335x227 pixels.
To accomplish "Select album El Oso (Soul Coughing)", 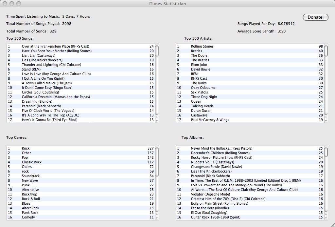I will tap(250, 213).
